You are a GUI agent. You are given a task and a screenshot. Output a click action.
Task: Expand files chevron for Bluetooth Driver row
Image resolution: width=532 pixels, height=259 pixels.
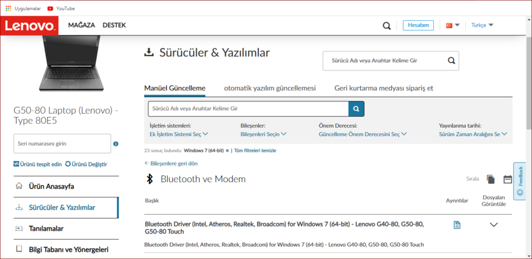point(494,225)
